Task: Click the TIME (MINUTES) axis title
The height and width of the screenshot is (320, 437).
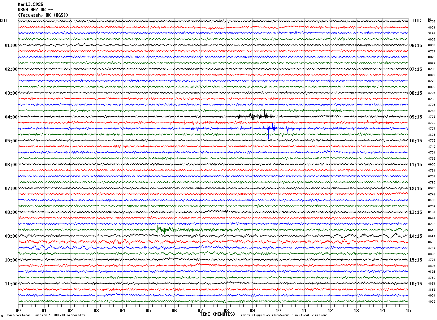Action: (218, 314)
